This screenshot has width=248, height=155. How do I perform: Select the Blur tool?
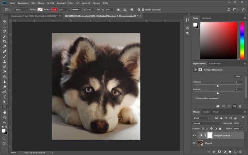click(x=5, y=82)
